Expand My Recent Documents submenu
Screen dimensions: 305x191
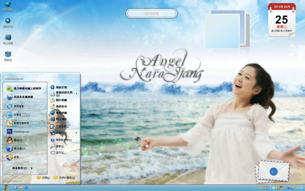(64, 94)
